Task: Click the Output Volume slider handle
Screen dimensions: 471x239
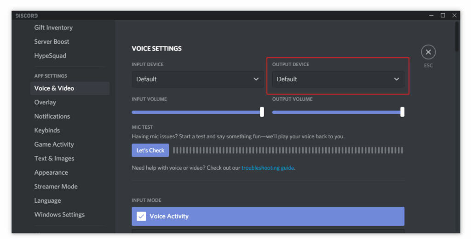Action: [x=402, y=112]
